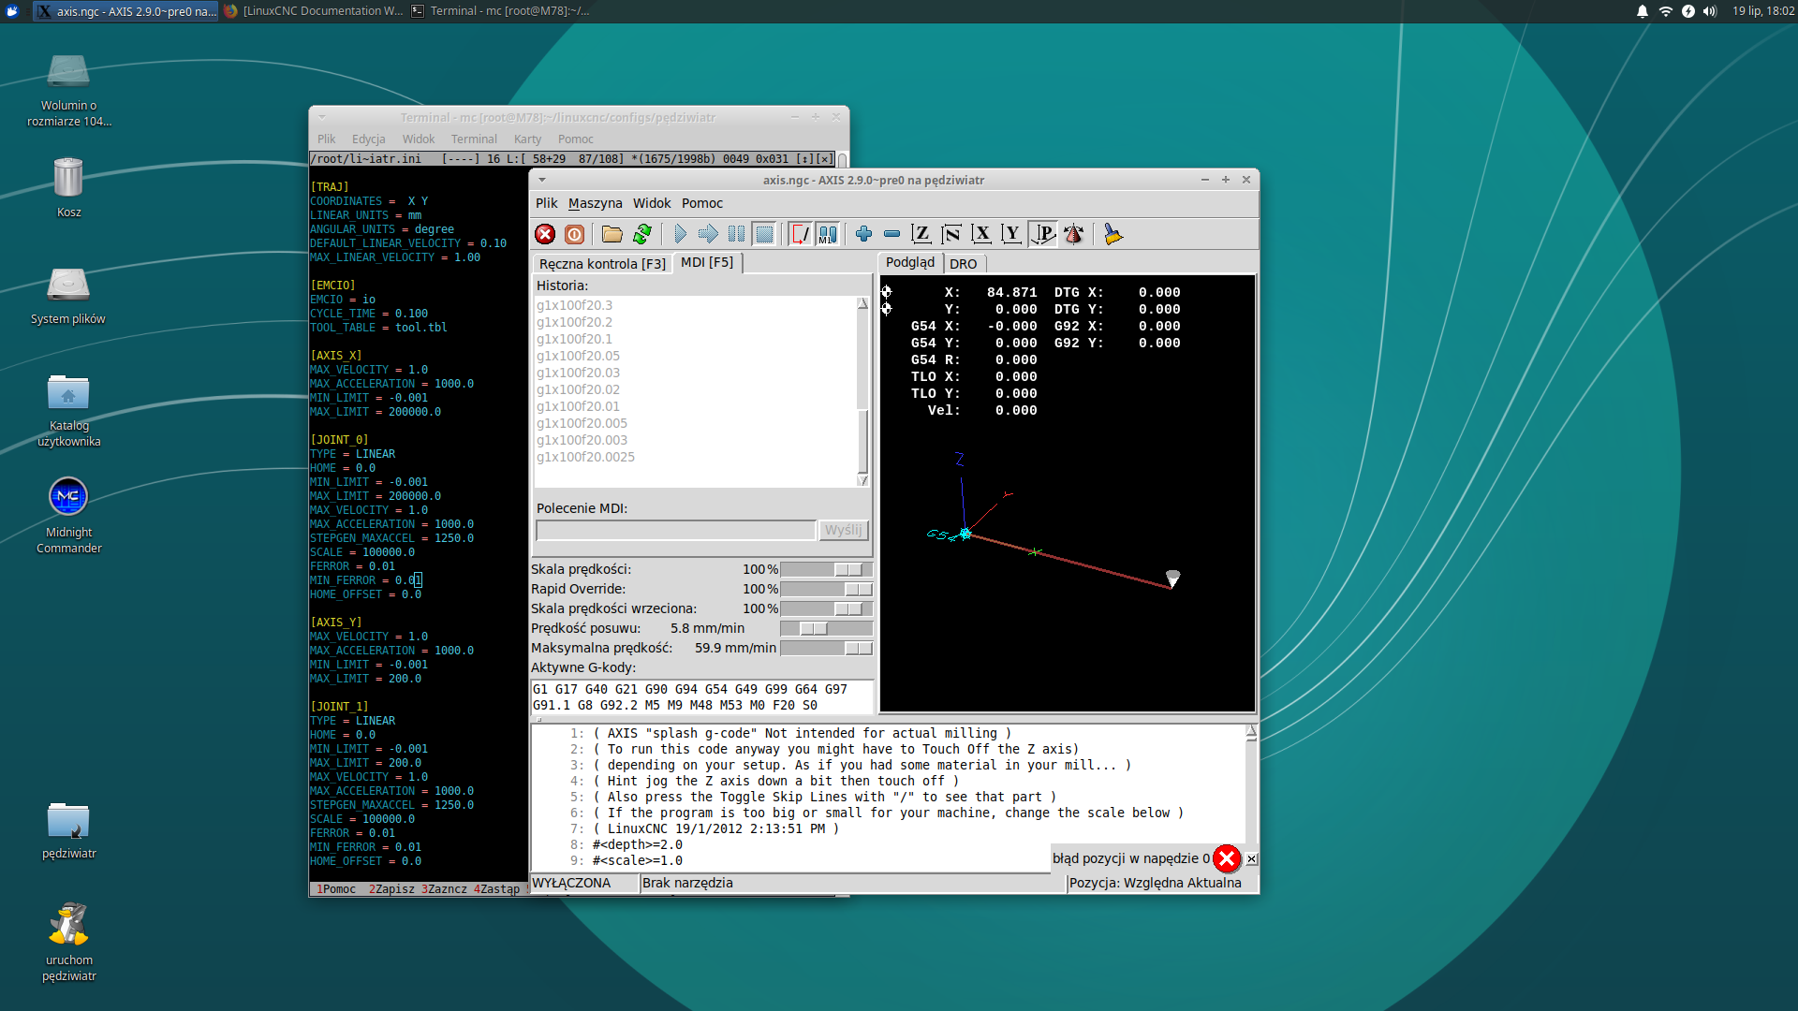1798x1011 pixels.
Task: Open volume control in system tray
Action: click(1710, 11)
